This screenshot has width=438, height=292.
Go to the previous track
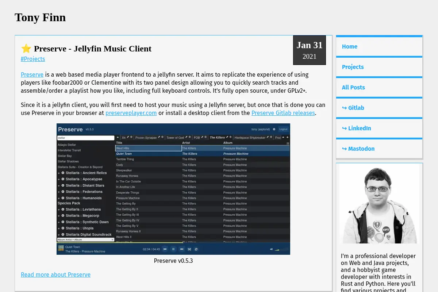pos(165,249)
